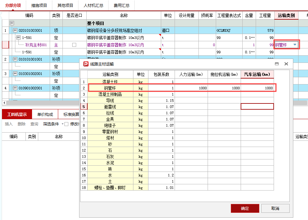
Task: Click the 确定 button in the dialog
Action: (245, 208)
